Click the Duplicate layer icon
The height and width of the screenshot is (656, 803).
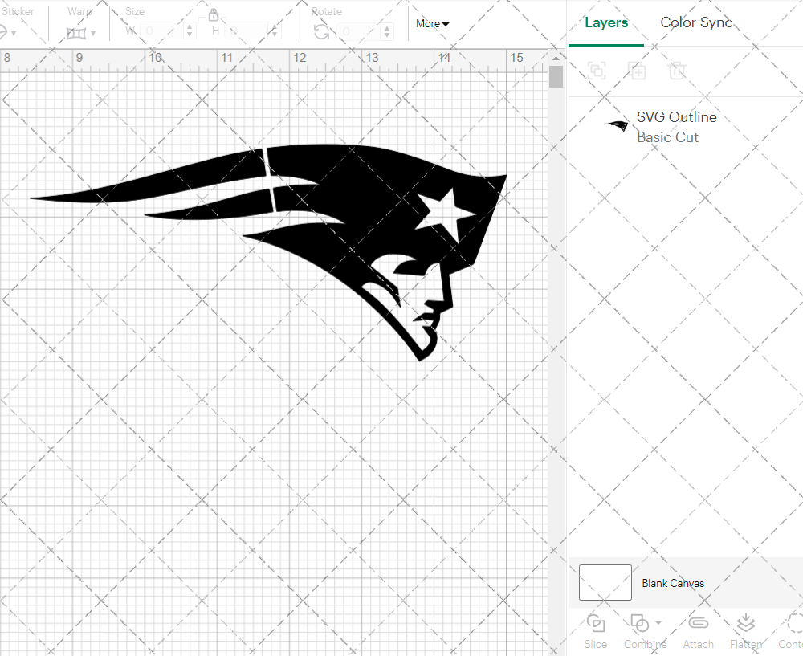[638, 71]
